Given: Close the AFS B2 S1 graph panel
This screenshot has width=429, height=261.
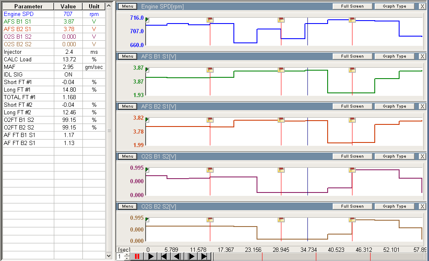Looking at the screenshot, I should pyautogui.click(x=422, y=106).
